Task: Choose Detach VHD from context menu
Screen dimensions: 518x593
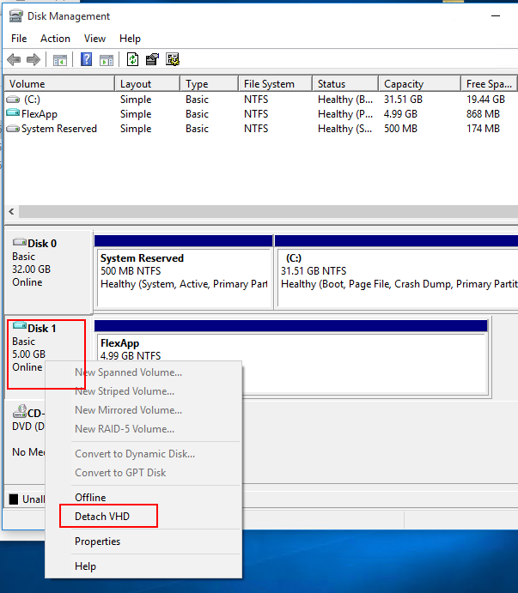Action: [x=103, y=517]
